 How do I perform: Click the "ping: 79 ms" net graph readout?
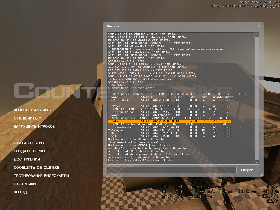pyautogui.click(x=206, y=187)
